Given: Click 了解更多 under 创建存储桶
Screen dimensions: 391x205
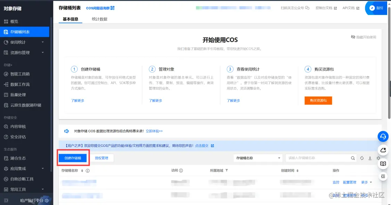Looking at the screenshot, I should pyautogui.click(x=78, y=101).
